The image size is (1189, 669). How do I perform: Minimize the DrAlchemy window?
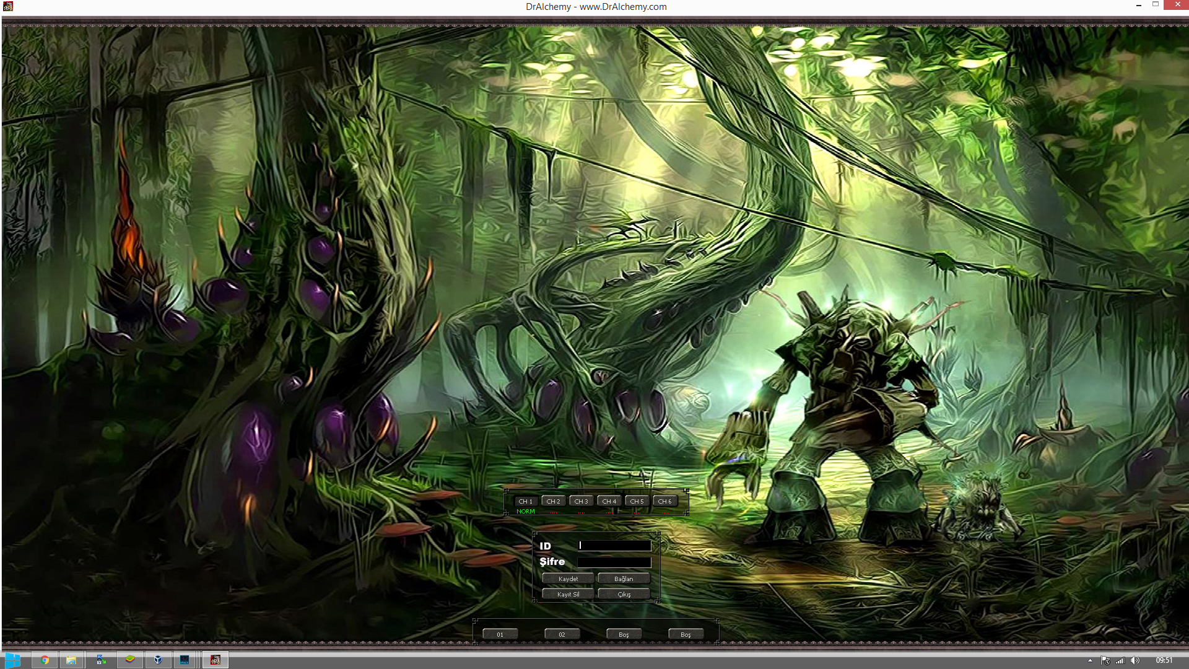(x=1138, y=6)
